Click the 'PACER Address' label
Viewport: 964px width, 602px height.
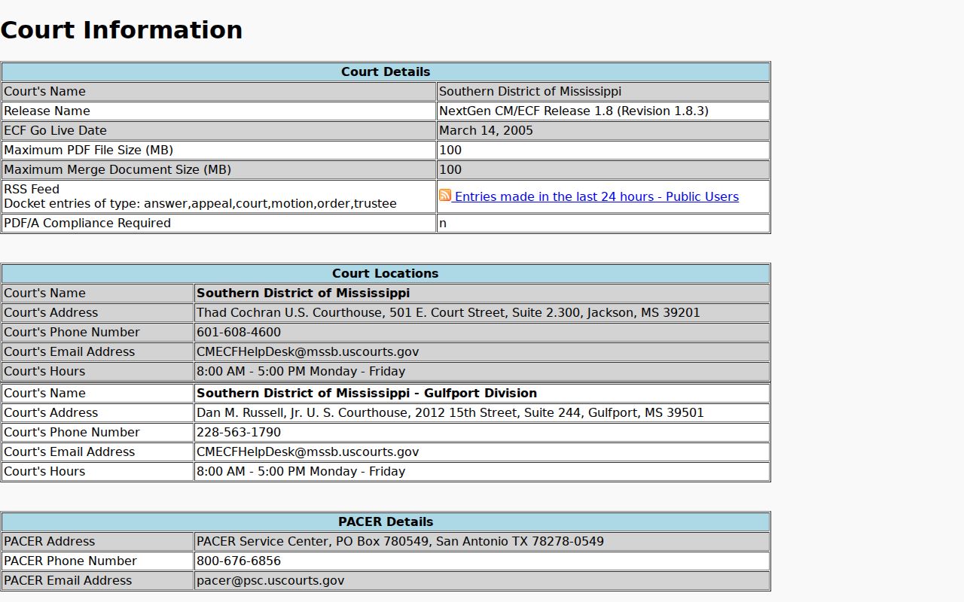point(49,541)
